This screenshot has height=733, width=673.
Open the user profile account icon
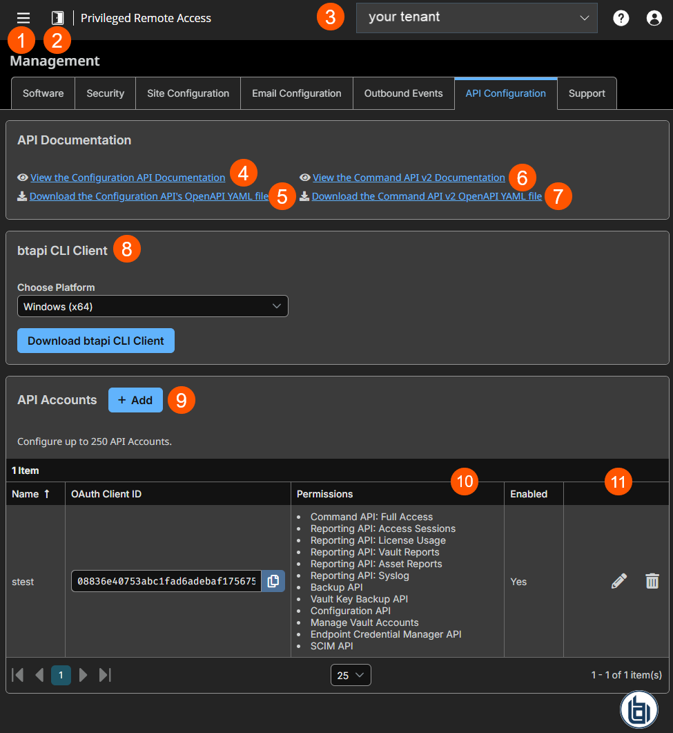[x=654, y=18]
